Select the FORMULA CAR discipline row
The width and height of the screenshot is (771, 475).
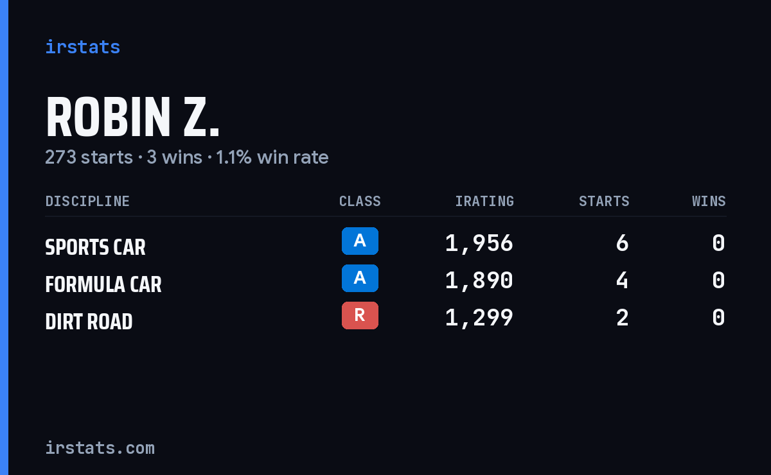[x=385, y=281]
